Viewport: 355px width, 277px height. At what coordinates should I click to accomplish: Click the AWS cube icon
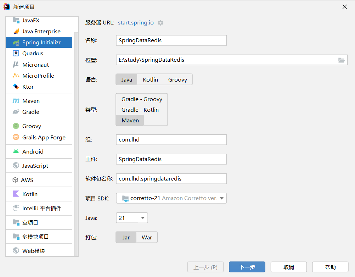coord(15,180)
